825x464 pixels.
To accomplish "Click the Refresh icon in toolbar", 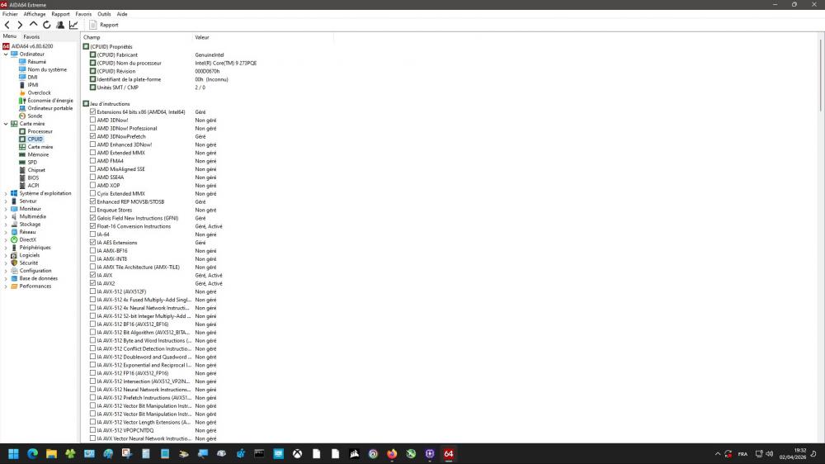I will (x=47, y=25).
